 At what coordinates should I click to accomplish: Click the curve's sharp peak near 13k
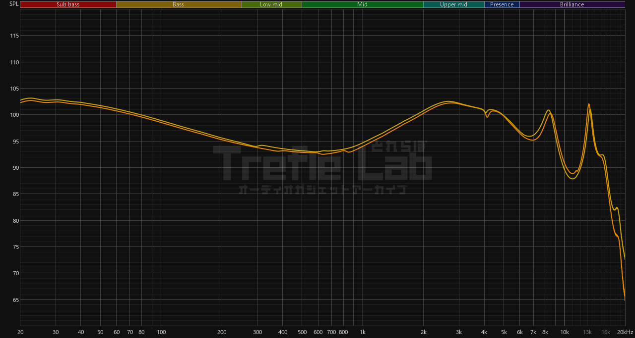[x=589, y=104]
